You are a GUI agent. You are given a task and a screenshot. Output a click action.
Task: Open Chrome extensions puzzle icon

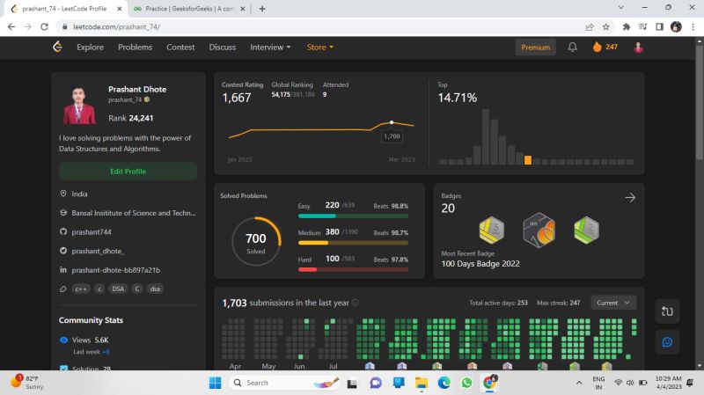[627, 27]
